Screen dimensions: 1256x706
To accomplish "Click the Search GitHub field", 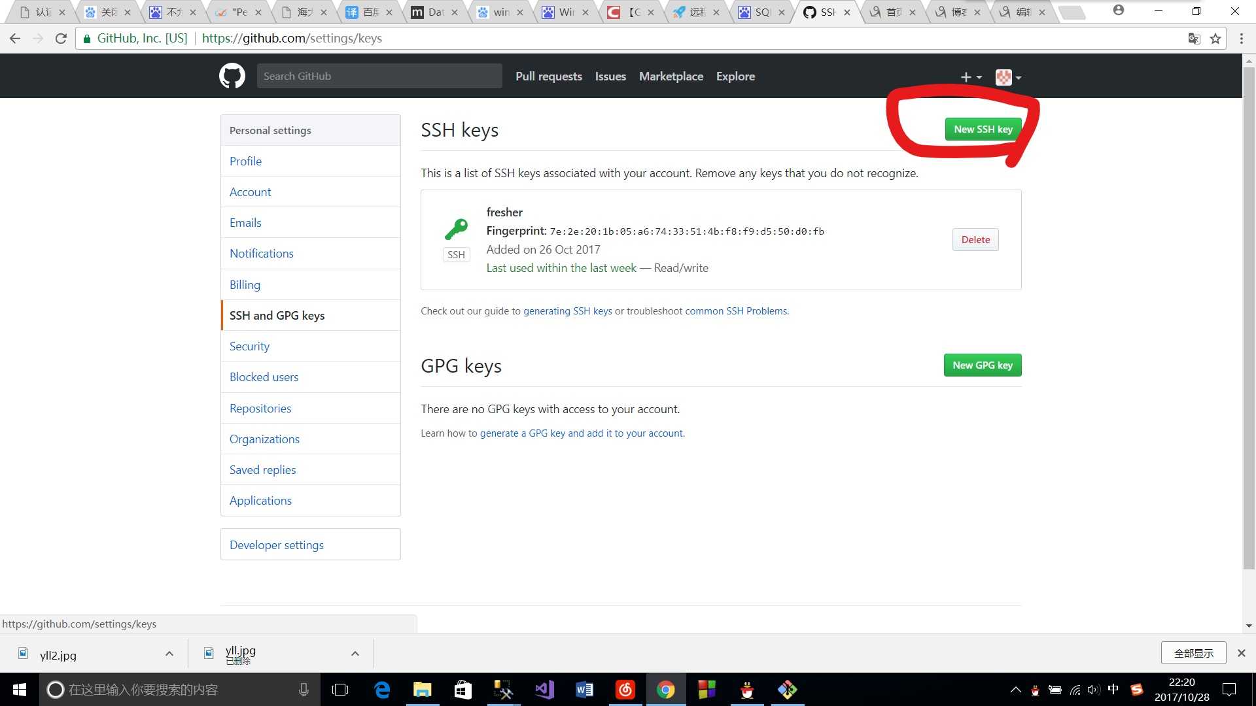I will click(379, 76).
